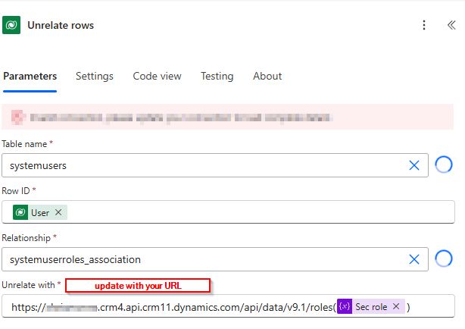The height and width of the screenshot is (329, 465).
Task: Open the three-dot more options menu
Action: 424,25
